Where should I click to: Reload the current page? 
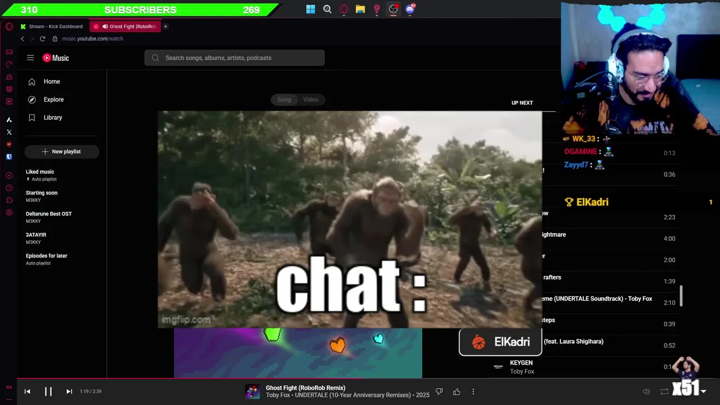(42, 39)
